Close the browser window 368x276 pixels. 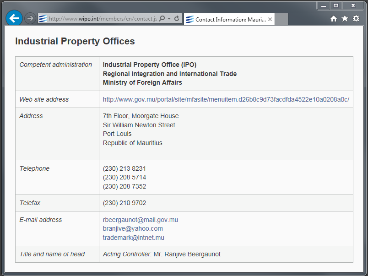[x=353, y=5]
